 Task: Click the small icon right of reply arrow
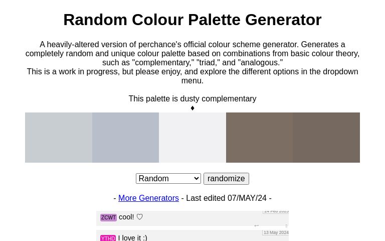286,226
